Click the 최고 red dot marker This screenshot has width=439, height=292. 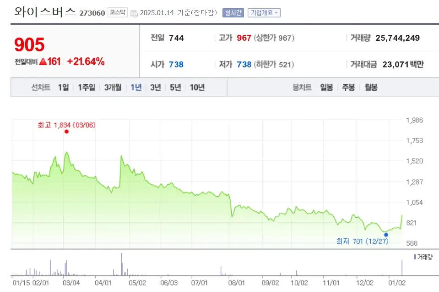coord(66,131)
